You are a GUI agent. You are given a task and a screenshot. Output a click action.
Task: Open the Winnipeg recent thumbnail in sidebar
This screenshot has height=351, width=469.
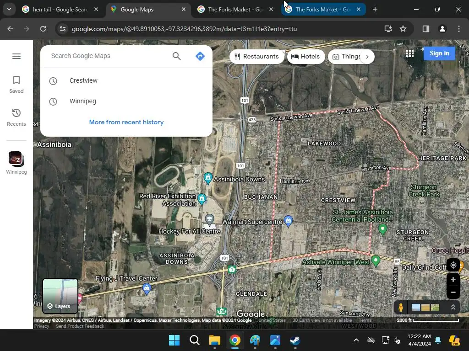pyautogui.click(x=16, y=163)
